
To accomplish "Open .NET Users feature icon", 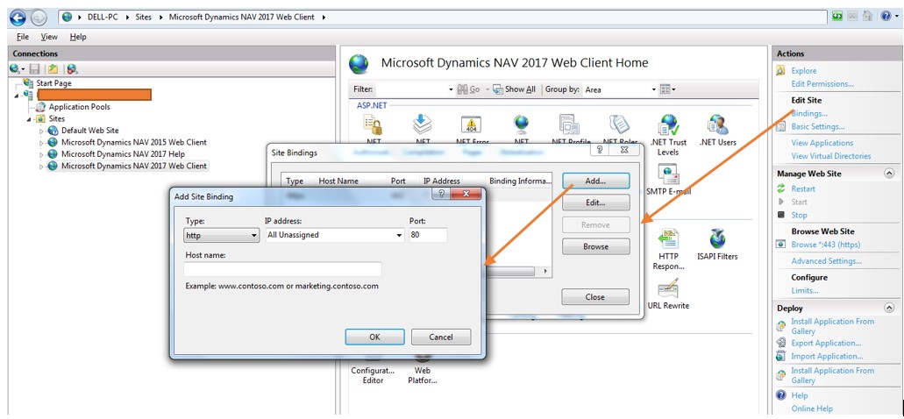I will 717,131.
